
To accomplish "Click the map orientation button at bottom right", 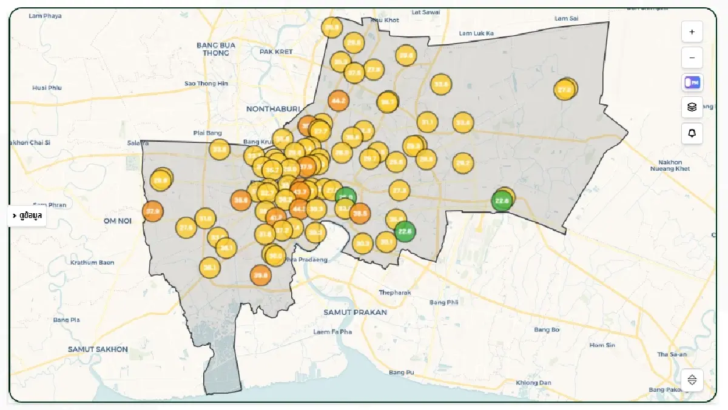I will (x=692, y=380).
